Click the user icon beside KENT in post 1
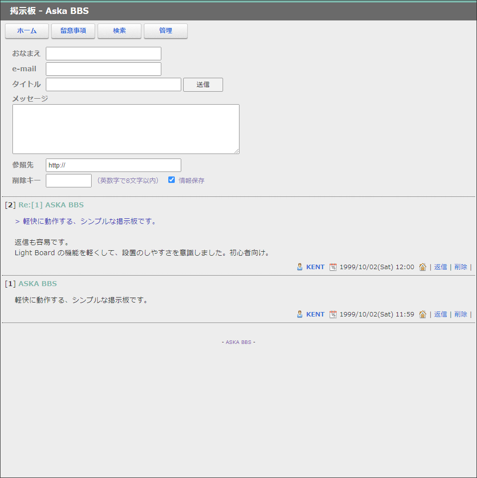Viewport: 477px width, 478px height. 300,314
